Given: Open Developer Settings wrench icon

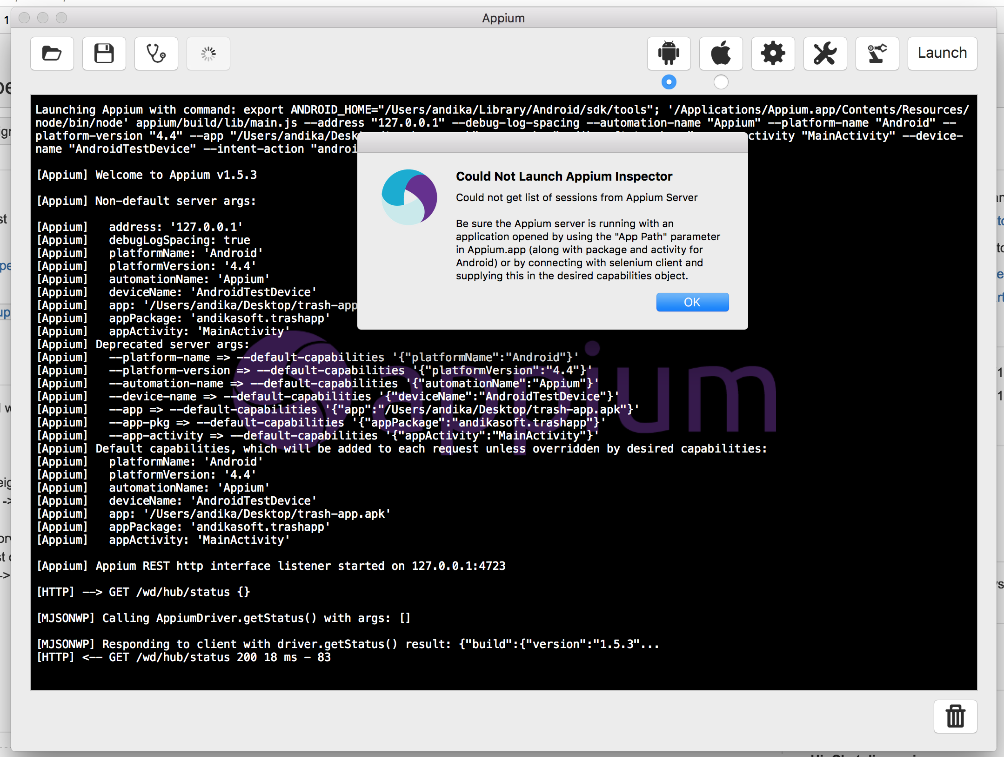Looking at the screenshot, I should click(825, 53).
